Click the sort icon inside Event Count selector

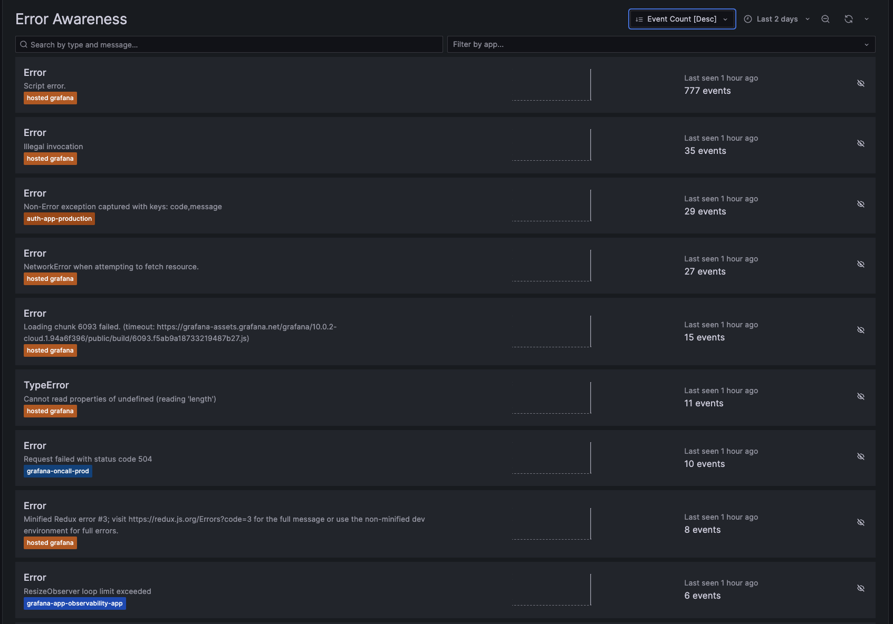(639, 18)
